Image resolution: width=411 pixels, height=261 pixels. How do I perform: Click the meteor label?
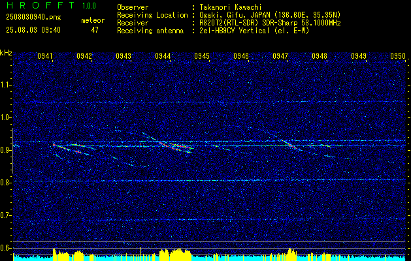(93, 20)
